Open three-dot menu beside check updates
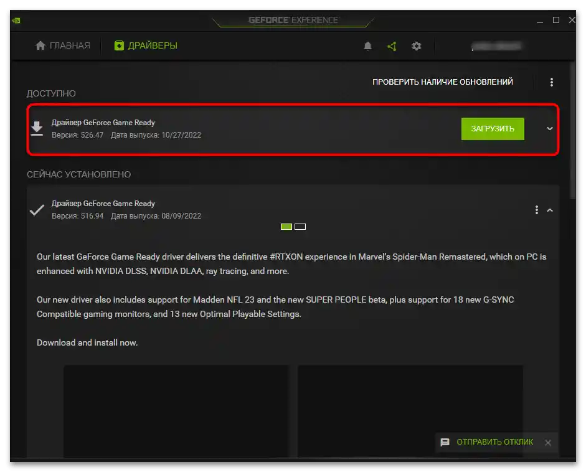586x472 pixels. tap(552, 82)
